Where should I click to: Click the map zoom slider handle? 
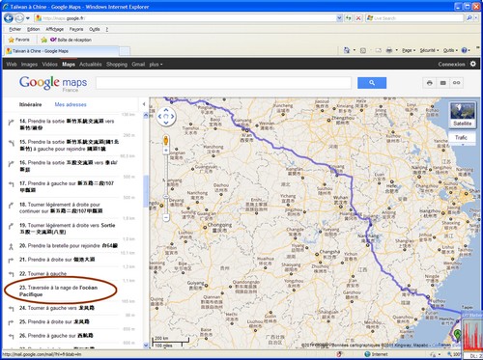click(x=166, y=196)
